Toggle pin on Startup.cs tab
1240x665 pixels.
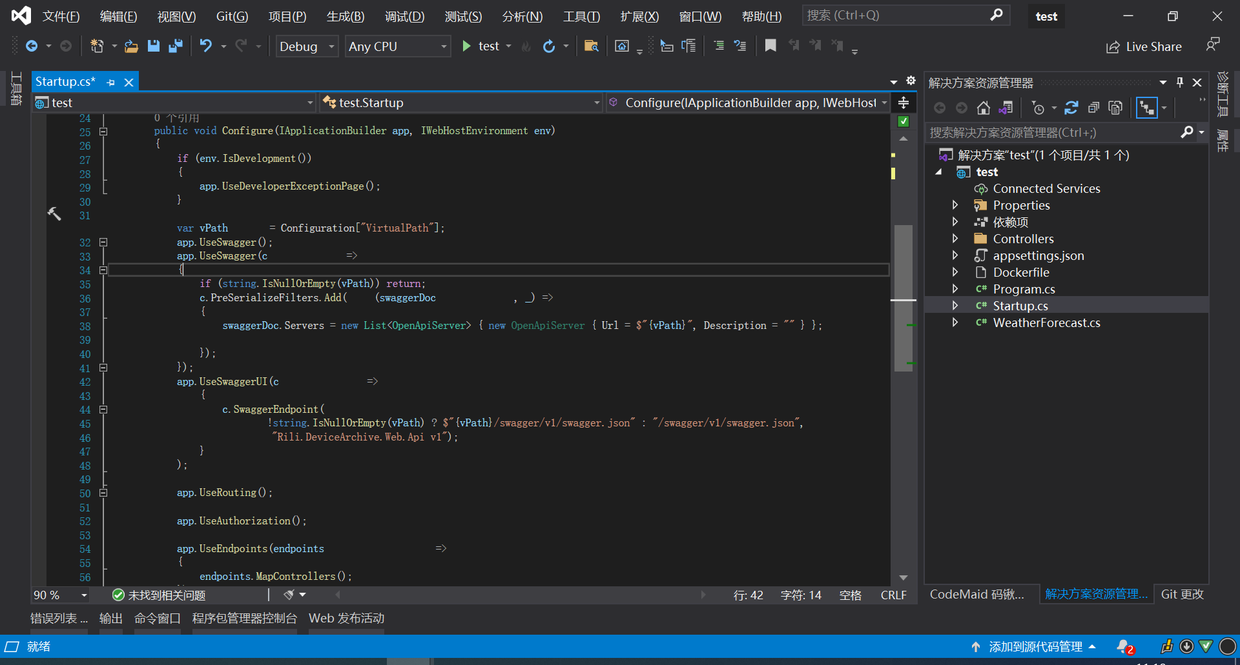(x=111, y=83)
